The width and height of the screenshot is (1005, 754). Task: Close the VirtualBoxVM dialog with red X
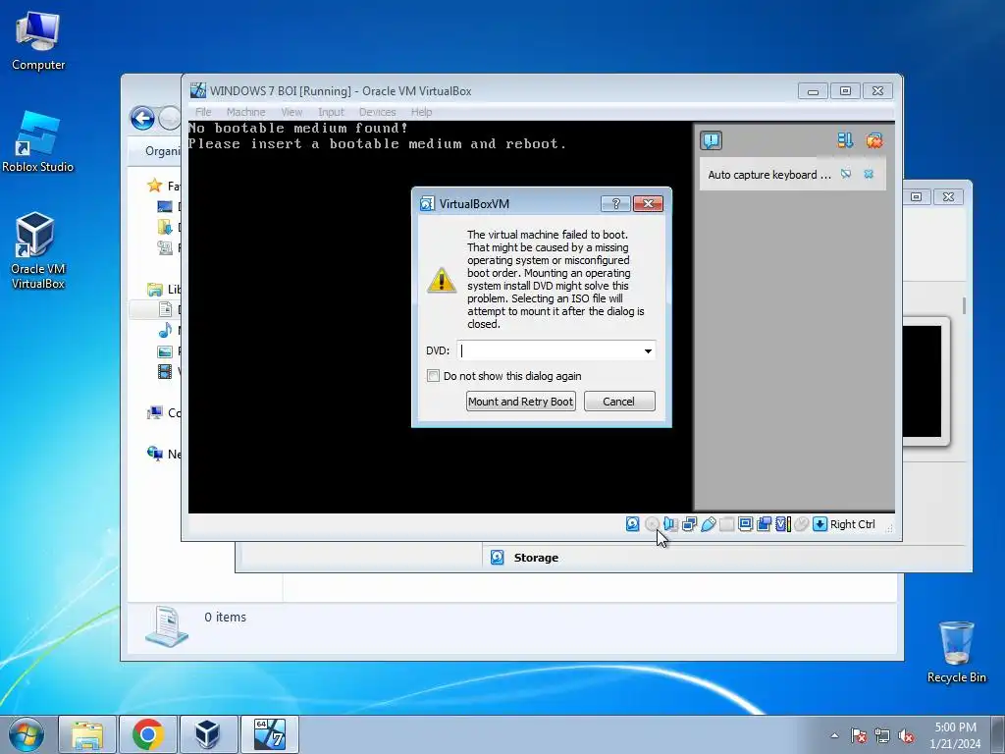coord(648,204)
